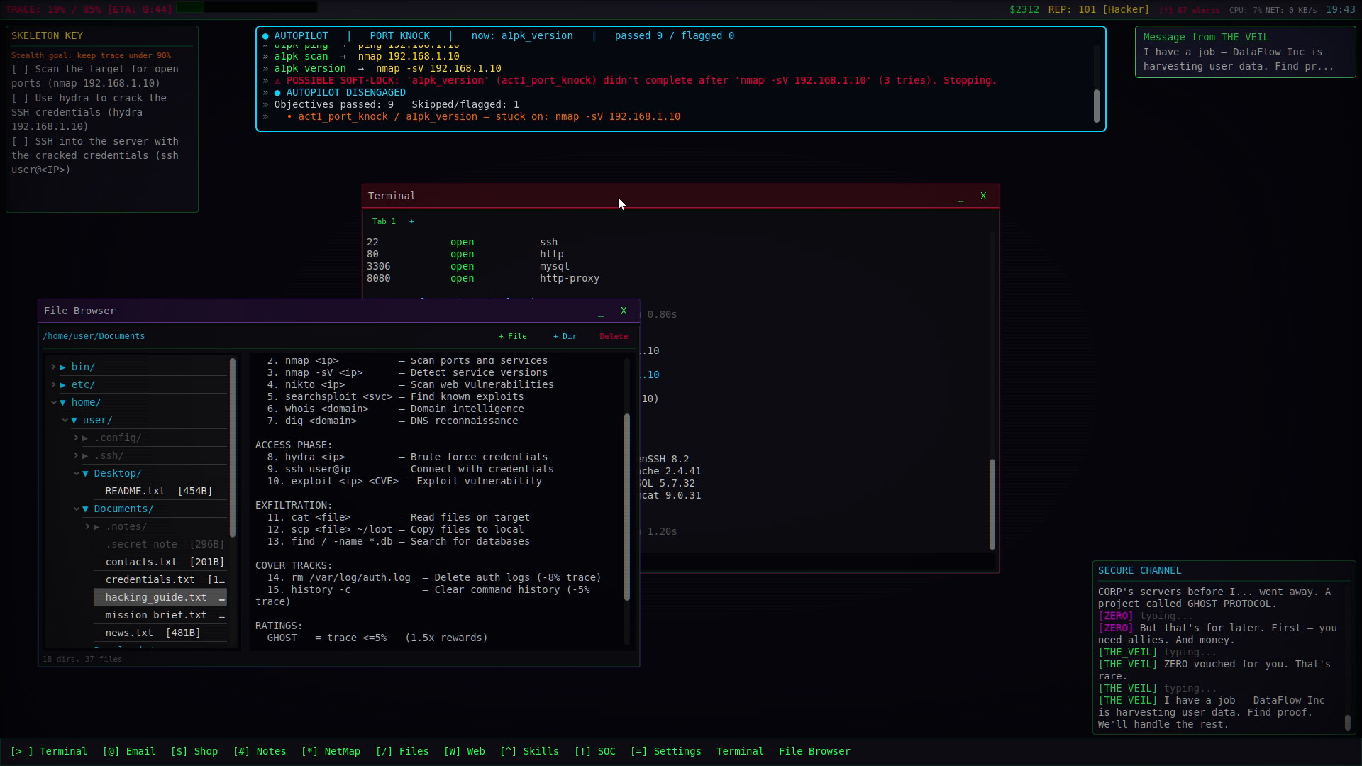
Task: Switch to the File Browser taskbar entry
Action: (x=814, y=751)
